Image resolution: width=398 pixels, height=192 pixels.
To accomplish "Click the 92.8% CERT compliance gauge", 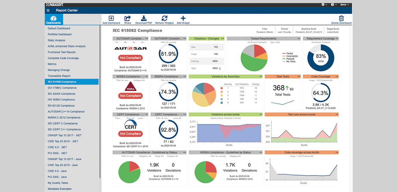I will 168,130.
